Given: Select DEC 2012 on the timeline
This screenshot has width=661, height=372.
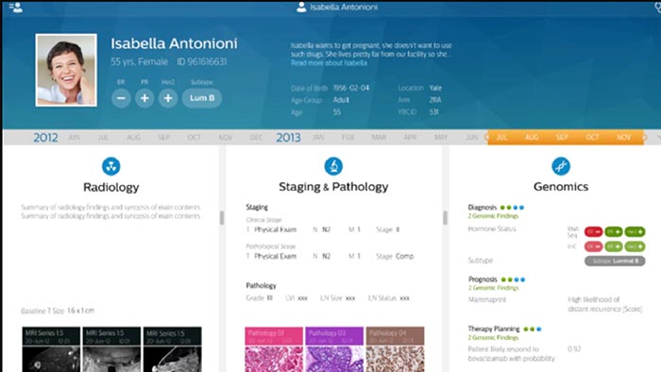Looking at the screenshot, I should tap(256, 138).
